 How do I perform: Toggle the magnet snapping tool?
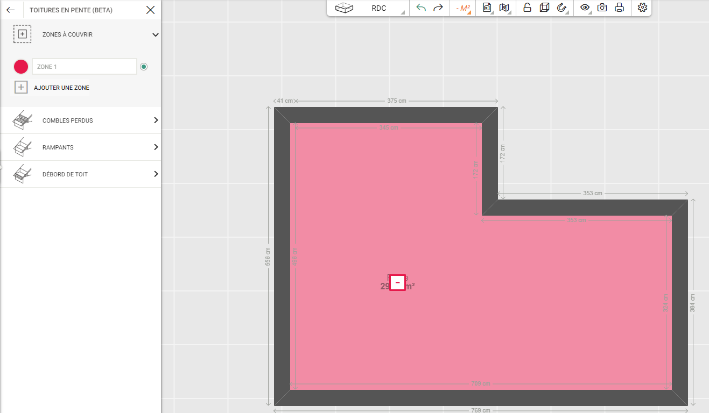562,8
